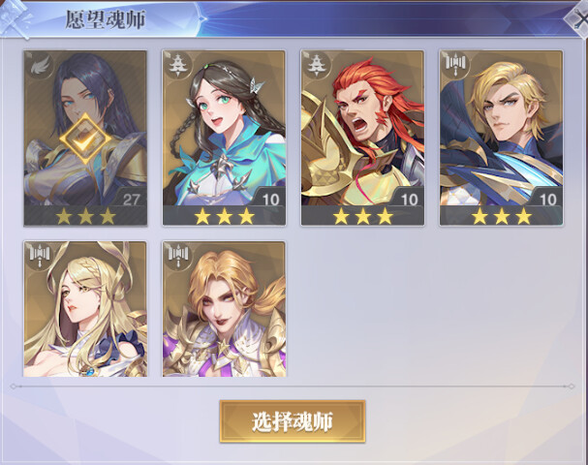Click the three stars under green-eyed girl

(x=224, y=216)
